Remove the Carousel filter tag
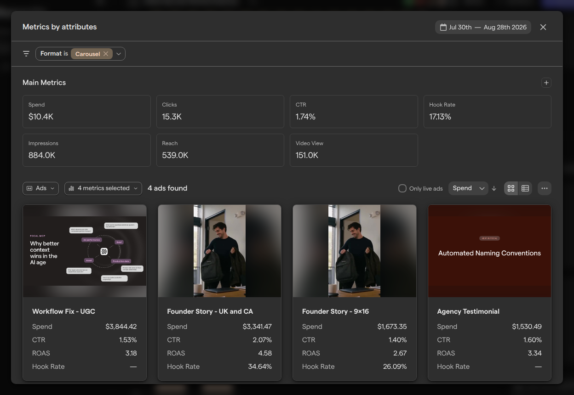The height and width of the screenshot is (395, 574). pos(106,54)
